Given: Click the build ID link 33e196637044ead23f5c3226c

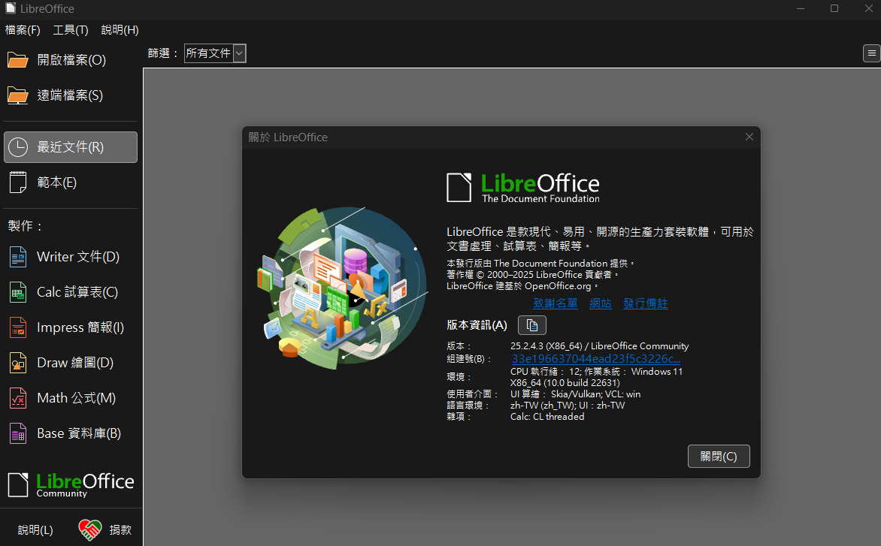Looking at the screenshot, I should tap(595, 359).
